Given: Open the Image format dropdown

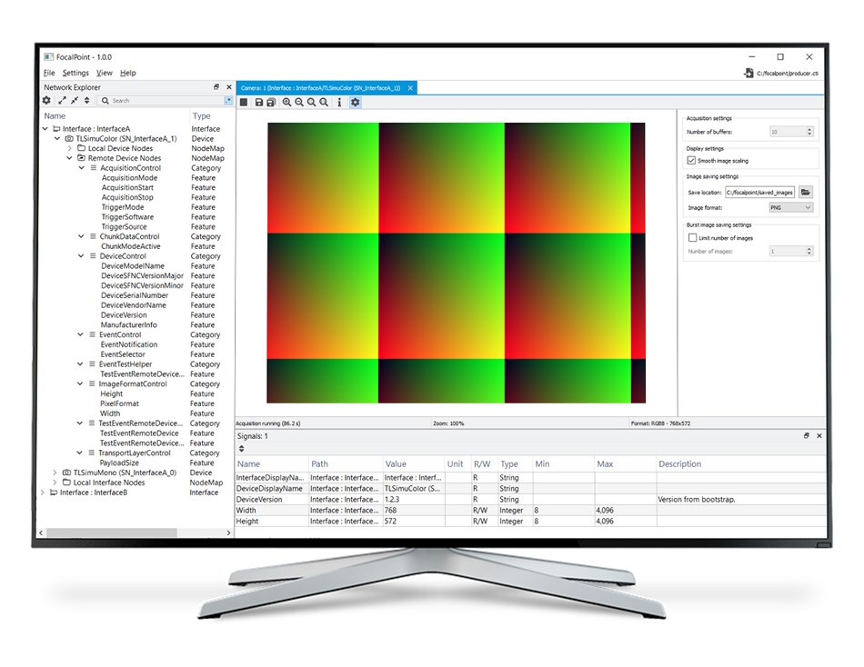Looking at the screenshot, I should pos(790,207).
